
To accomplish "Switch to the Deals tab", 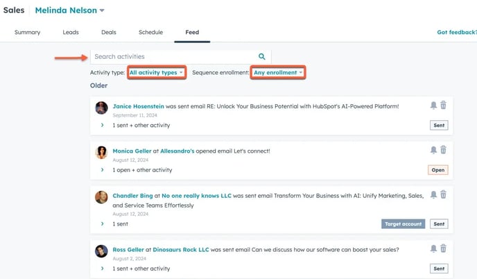I will click(109, 33).
